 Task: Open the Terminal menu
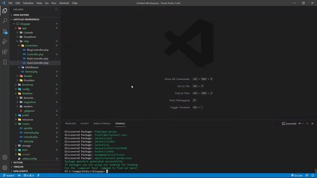tap(64, 3)
